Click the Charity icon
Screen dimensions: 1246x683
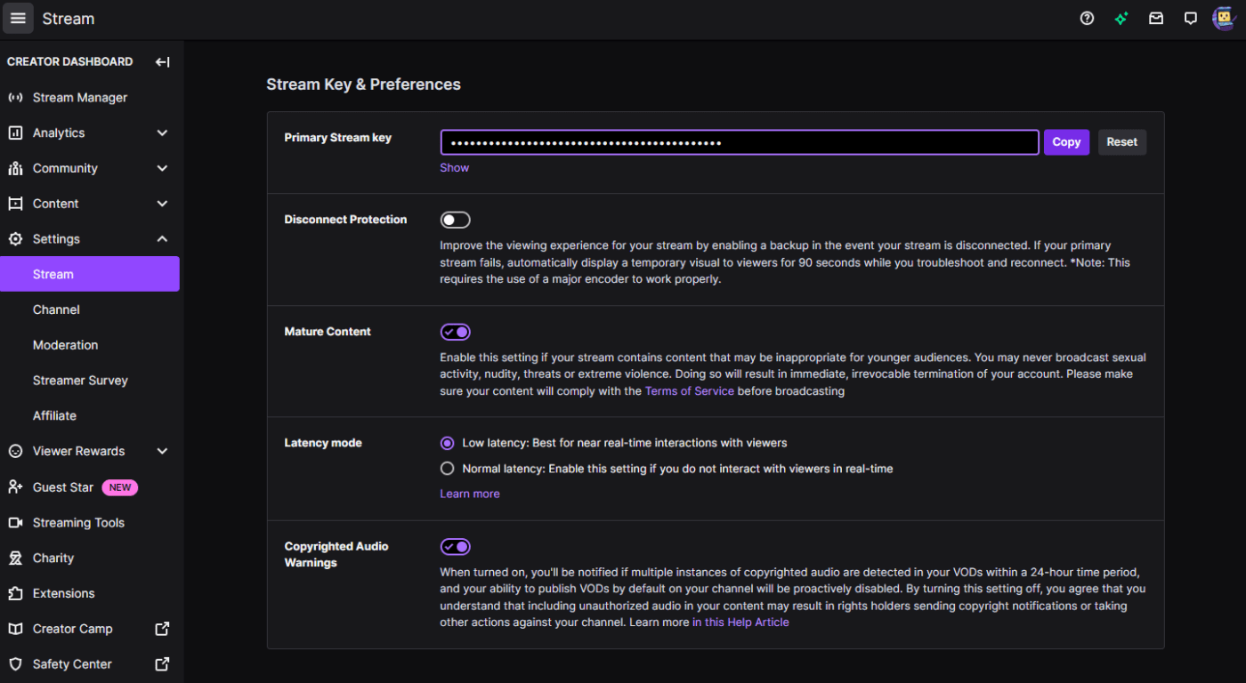point(15,558)
